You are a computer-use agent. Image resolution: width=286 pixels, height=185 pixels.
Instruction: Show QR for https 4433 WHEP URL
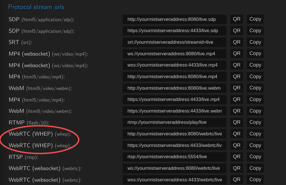click(x=236, y=145)
